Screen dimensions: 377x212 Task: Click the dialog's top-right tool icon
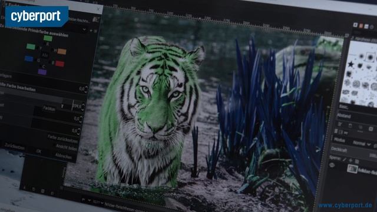pyautogui.click(x=96, y=19)
